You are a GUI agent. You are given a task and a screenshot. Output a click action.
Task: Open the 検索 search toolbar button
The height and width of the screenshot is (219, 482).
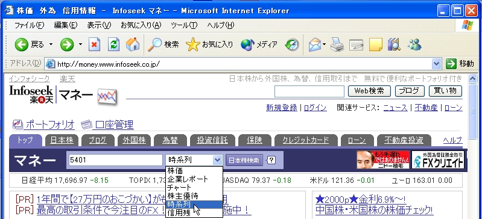tap(163, 45)
